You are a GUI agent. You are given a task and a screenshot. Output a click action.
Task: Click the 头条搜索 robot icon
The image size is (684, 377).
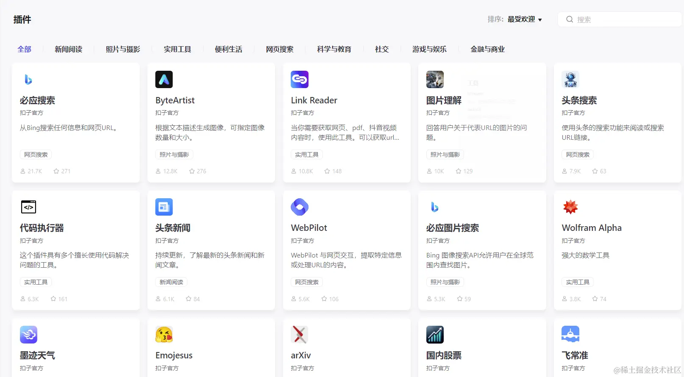pyautogui.click(x=570, y=79)
